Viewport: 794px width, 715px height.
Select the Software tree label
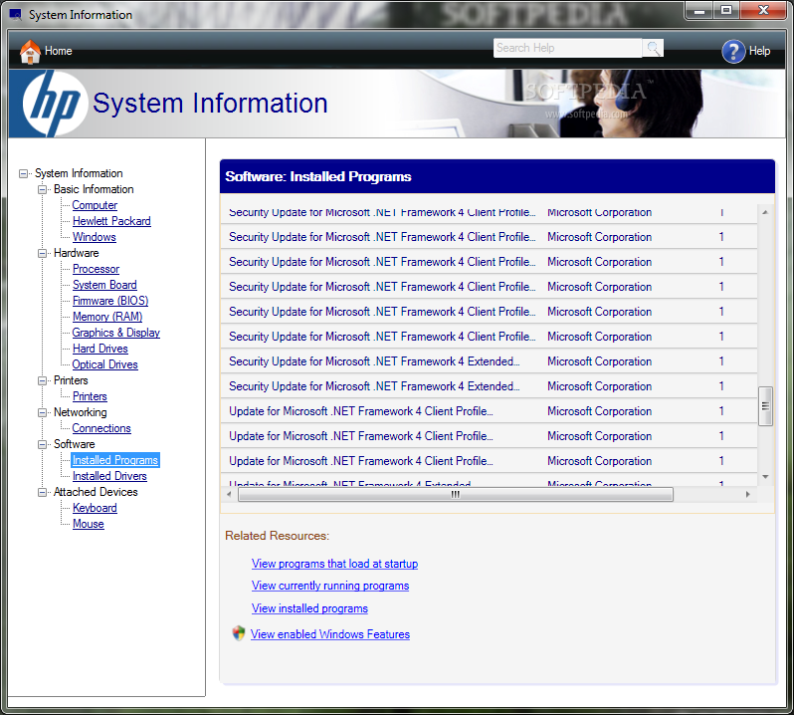point(74,444)
